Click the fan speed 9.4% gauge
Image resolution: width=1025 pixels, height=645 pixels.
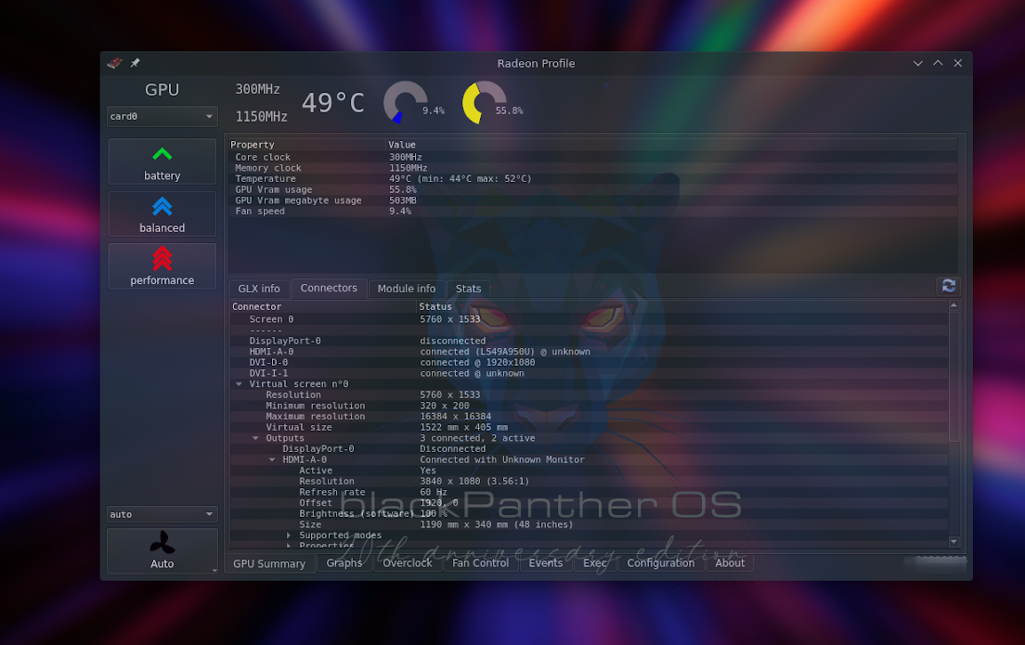pos(406,103)
